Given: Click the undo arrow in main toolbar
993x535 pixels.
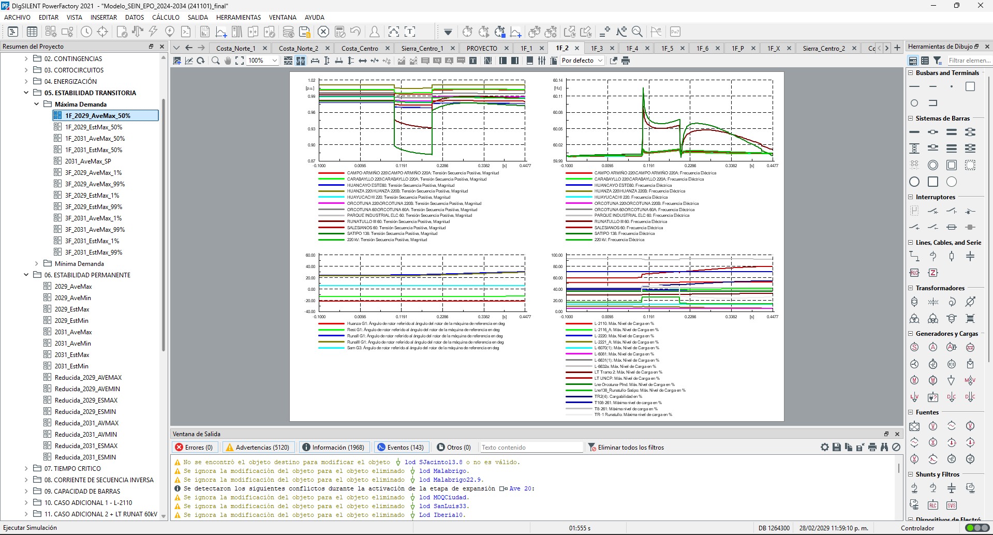Looking at the screenshot, I should click(x=355, y=32).
